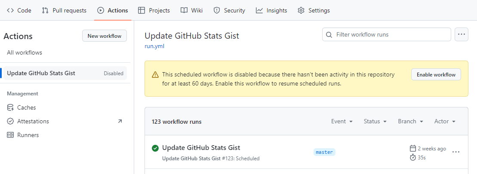Click the Caches database icon
The height and width of the screenshot is (174, 477).
10,107
